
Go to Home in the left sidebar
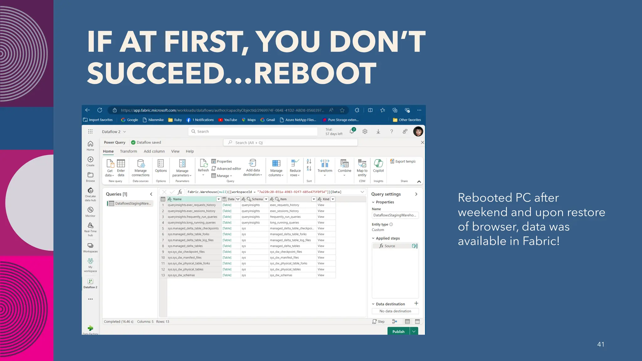point(90,146)
